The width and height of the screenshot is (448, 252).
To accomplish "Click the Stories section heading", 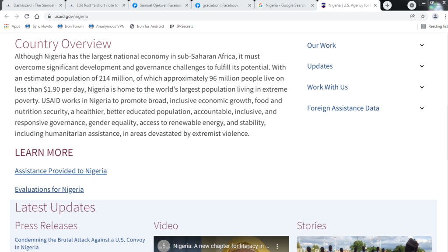I will click(311, 225).
